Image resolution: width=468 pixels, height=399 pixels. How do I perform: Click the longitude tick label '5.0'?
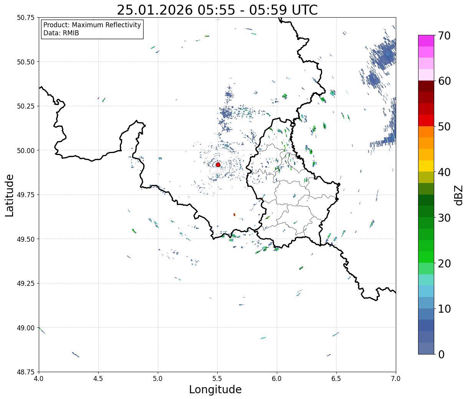click(x=158, y=379)
